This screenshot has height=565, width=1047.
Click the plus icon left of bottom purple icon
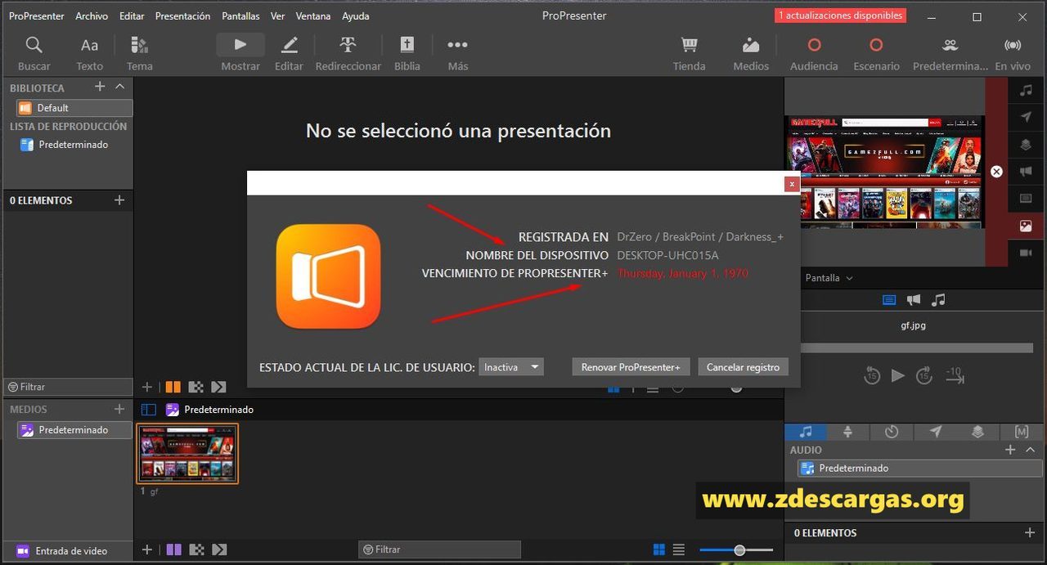pos(147,549)
